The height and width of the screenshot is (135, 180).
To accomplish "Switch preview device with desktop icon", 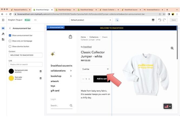I will (153, 20).
